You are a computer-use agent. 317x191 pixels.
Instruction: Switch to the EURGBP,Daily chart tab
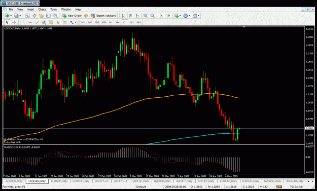59,181
